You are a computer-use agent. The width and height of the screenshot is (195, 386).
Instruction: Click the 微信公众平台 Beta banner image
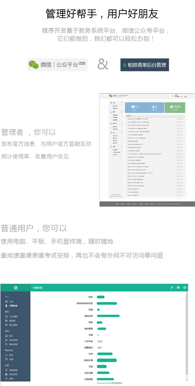tap(57, 65)
